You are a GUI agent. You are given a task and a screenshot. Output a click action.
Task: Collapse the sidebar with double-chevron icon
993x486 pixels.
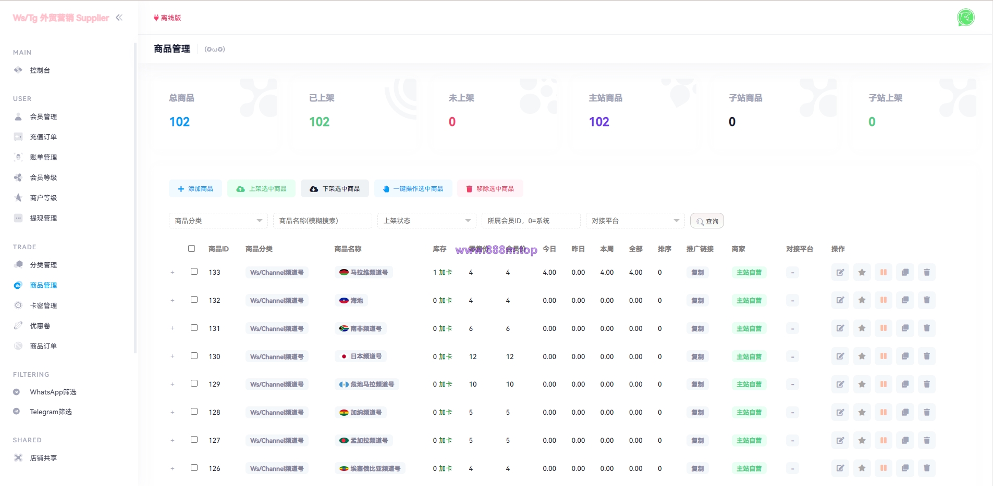(119, 17)
